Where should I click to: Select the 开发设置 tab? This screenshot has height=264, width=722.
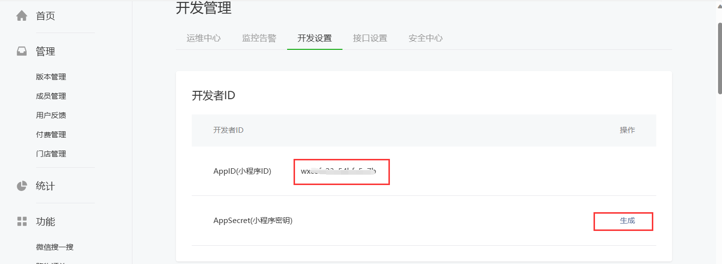coord(315,38)
